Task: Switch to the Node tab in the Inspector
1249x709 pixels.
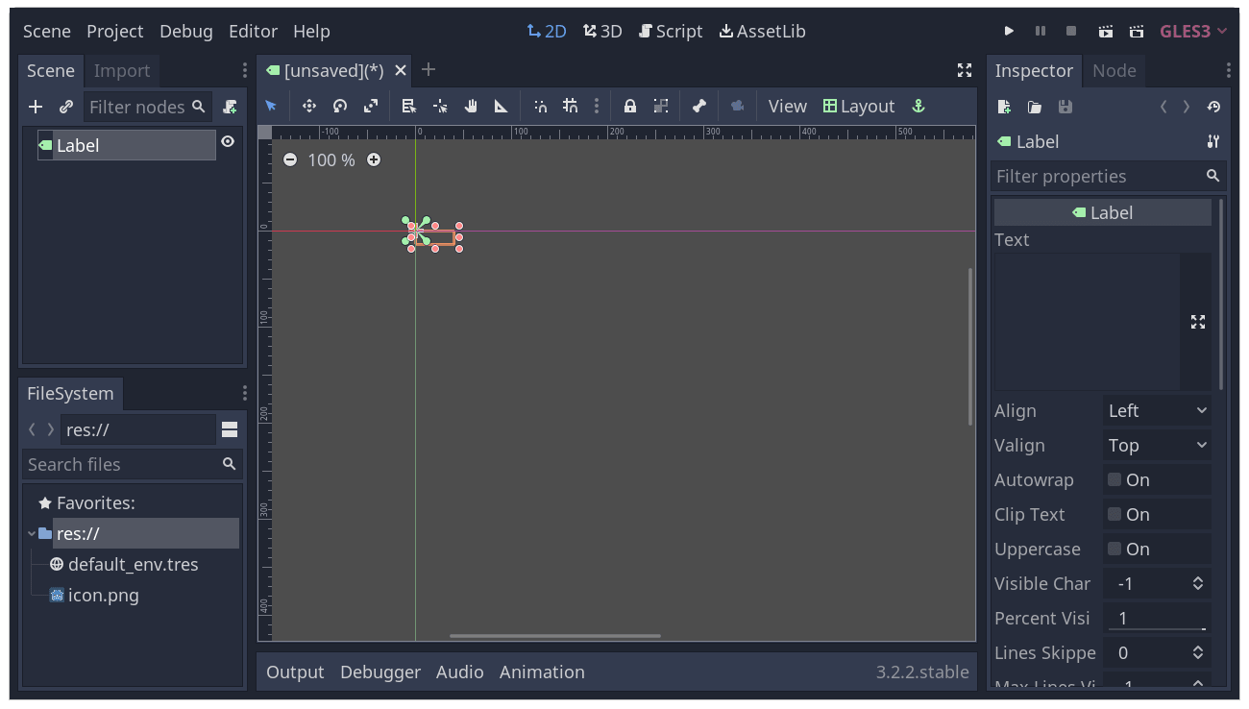Action: [1114, 70]
